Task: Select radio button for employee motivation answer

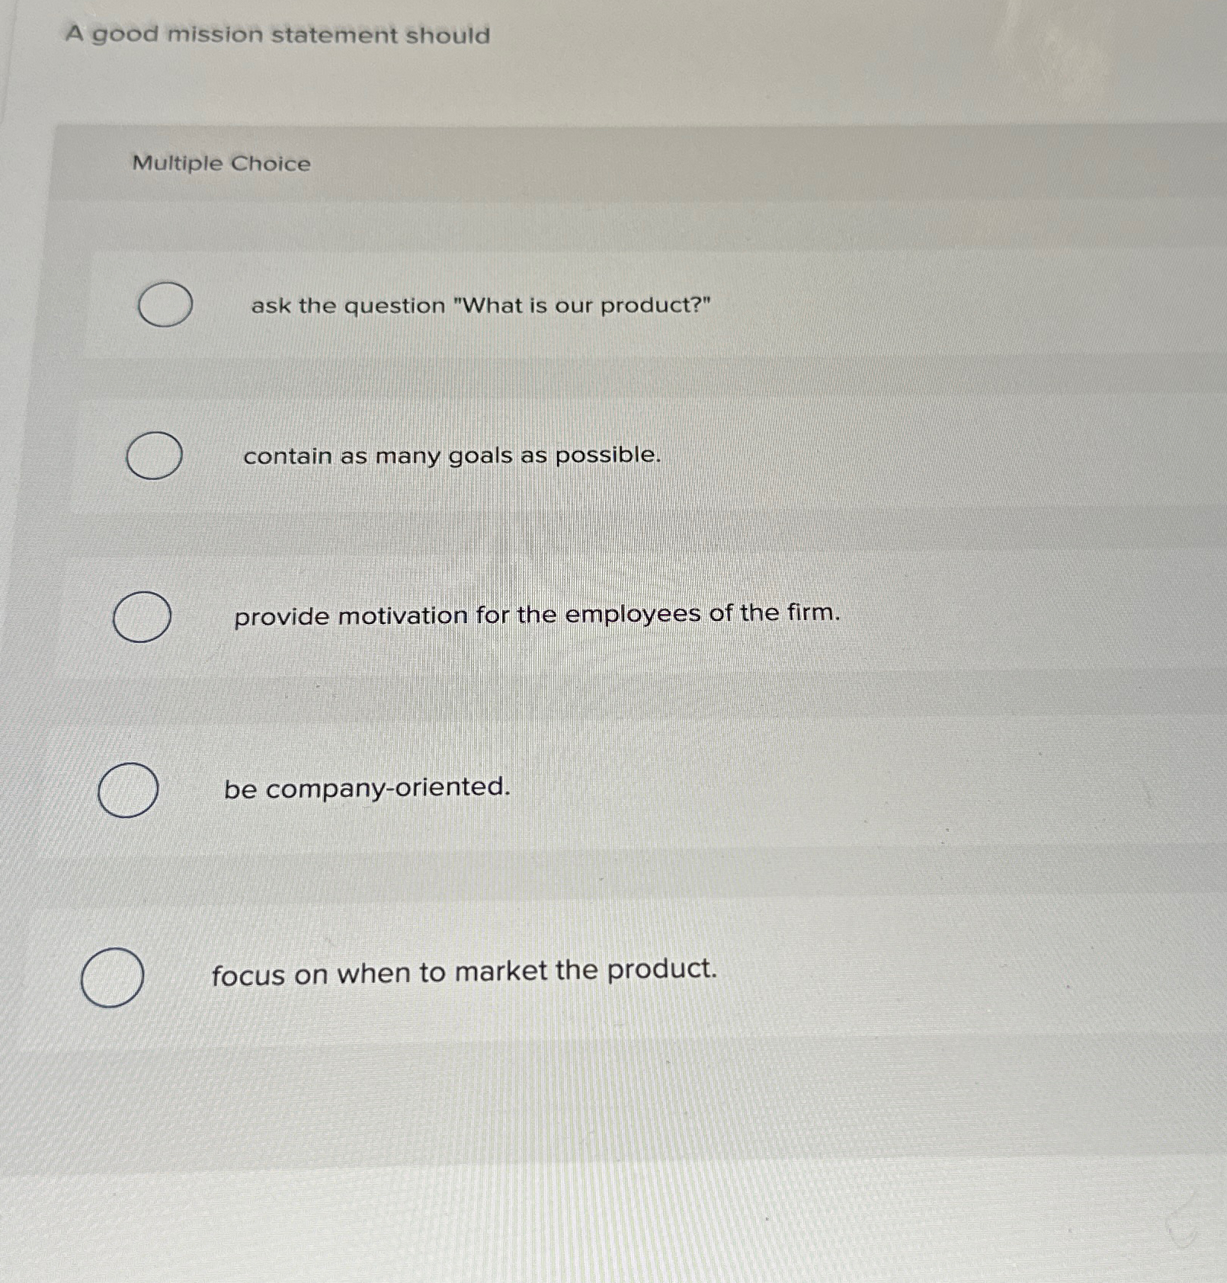Action: pos(143,617)
